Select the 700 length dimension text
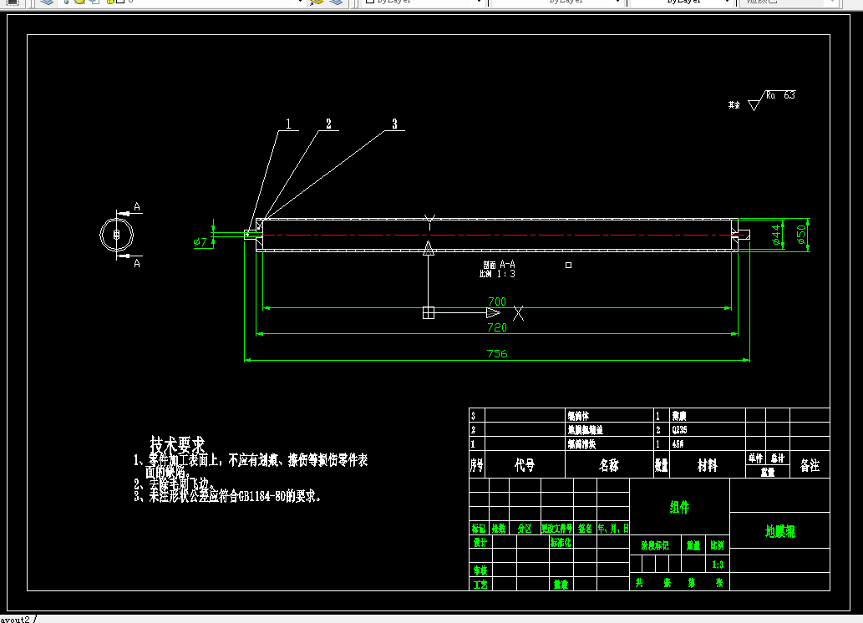 coord(497,301)
